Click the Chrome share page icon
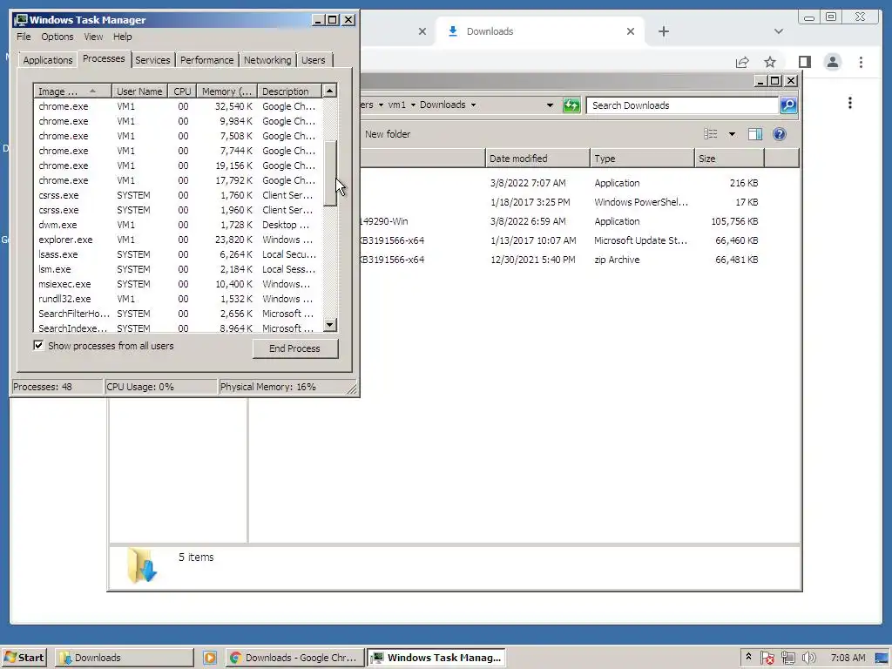892x669 pixels. [x=742, y=62]
